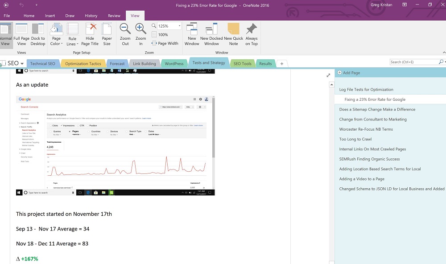Open the SEO notebook dropdown
446x264 pixels.
22,63
